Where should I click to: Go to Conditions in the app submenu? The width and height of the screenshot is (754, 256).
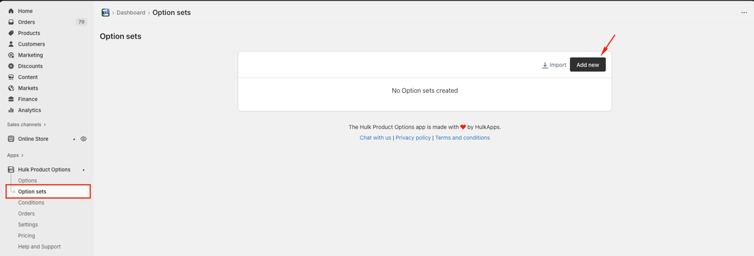(x=31, y=202)
